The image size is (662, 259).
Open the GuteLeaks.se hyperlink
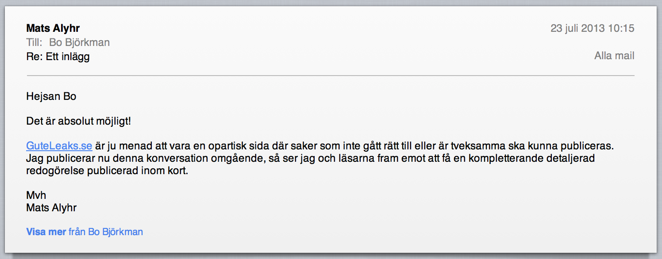[x=59, y=146]
